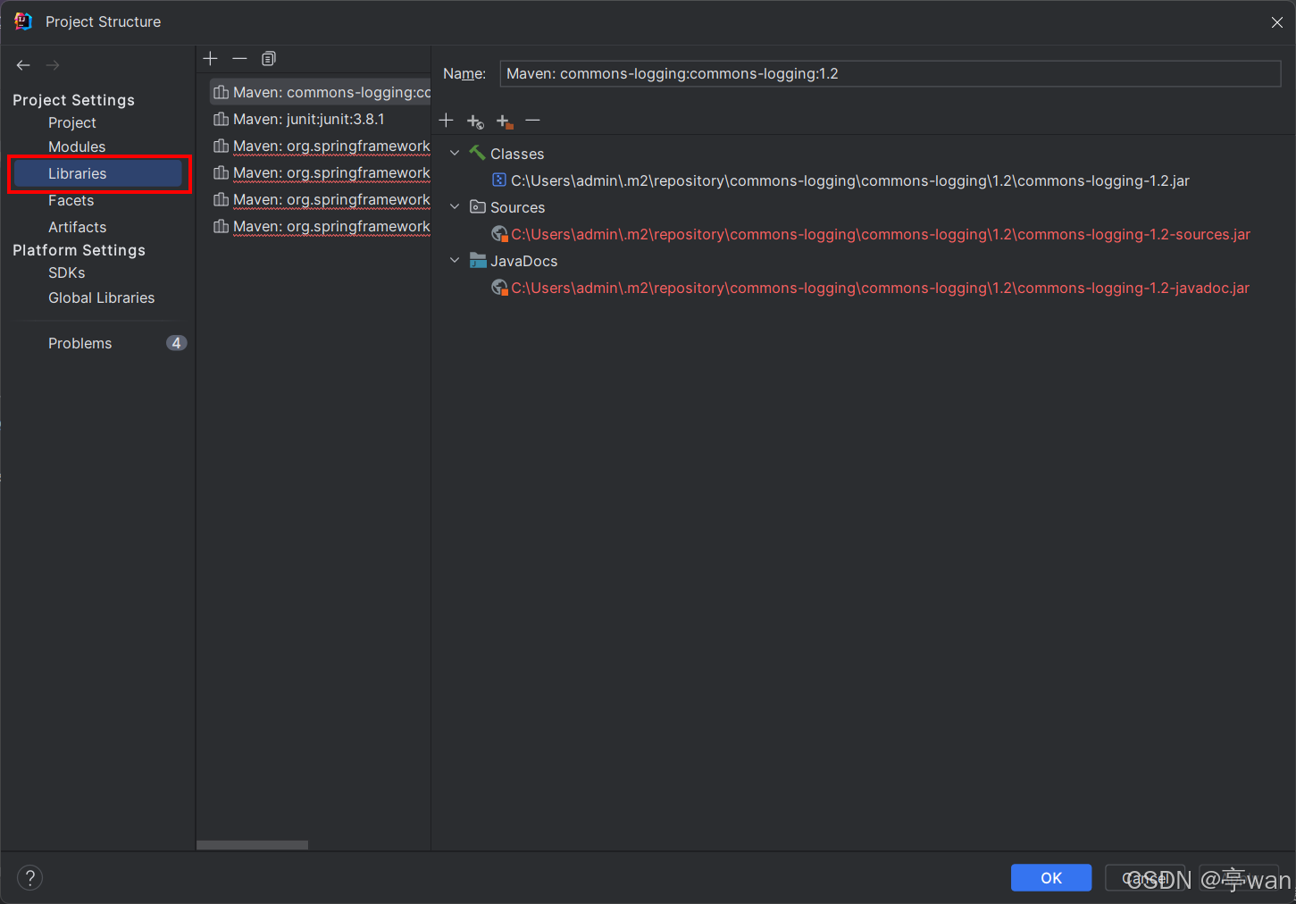Click library icon of junit:junit:3.8.1

(222, 119)
